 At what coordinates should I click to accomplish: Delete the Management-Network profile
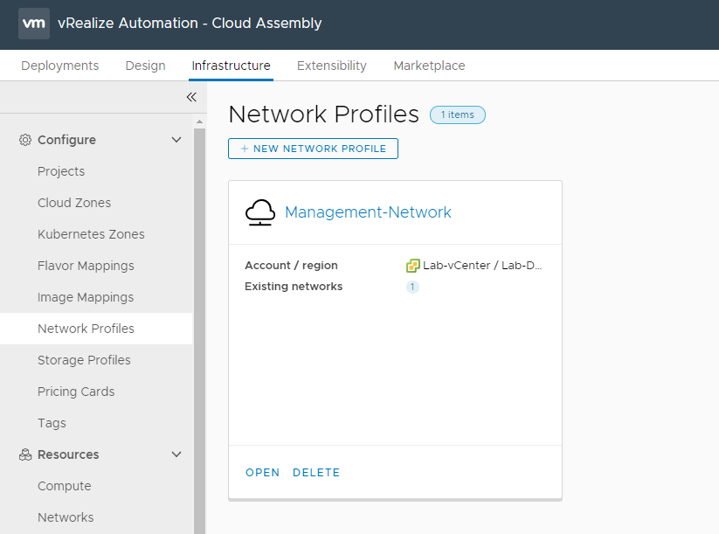316,473
